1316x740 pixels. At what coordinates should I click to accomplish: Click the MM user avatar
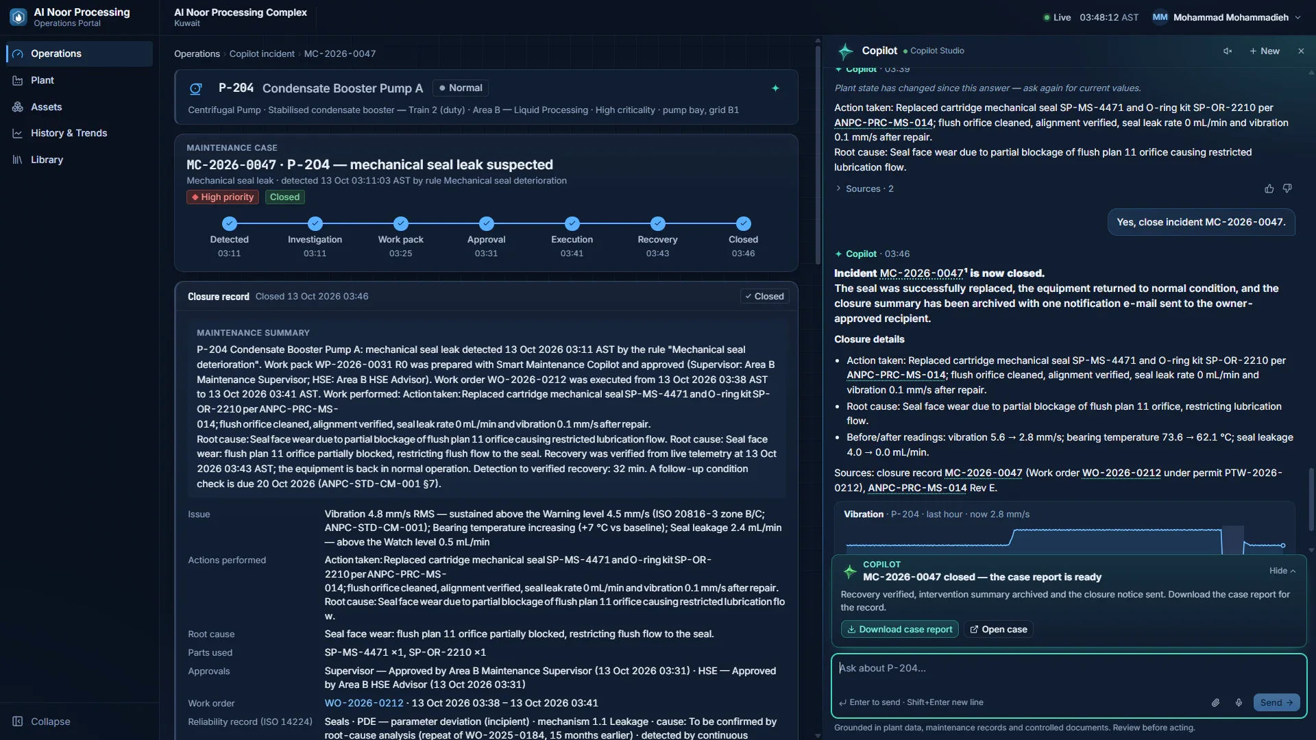coord(1160,17)
